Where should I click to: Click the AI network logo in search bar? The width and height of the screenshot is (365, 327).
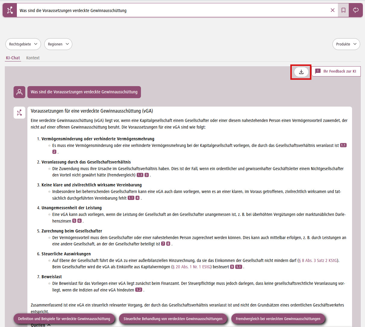point(10,10)
